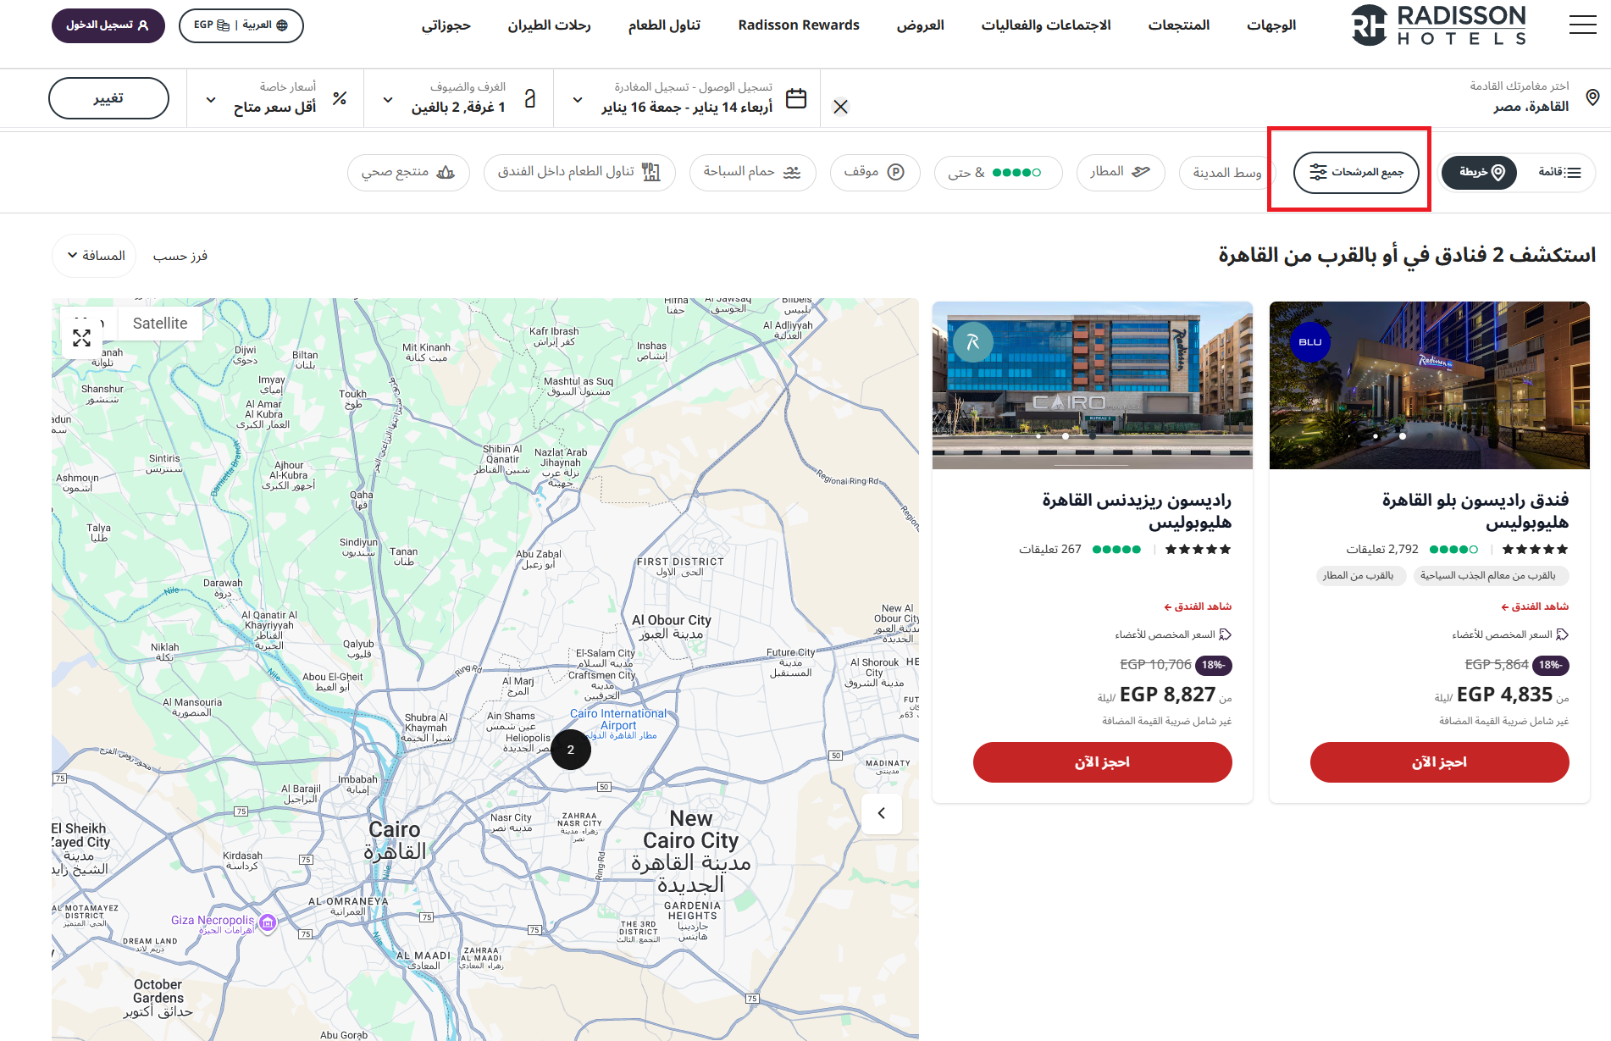Toggle تناول الطعام داخل الفندق filter
The image size is (1611, 1041).
(579, 172)
